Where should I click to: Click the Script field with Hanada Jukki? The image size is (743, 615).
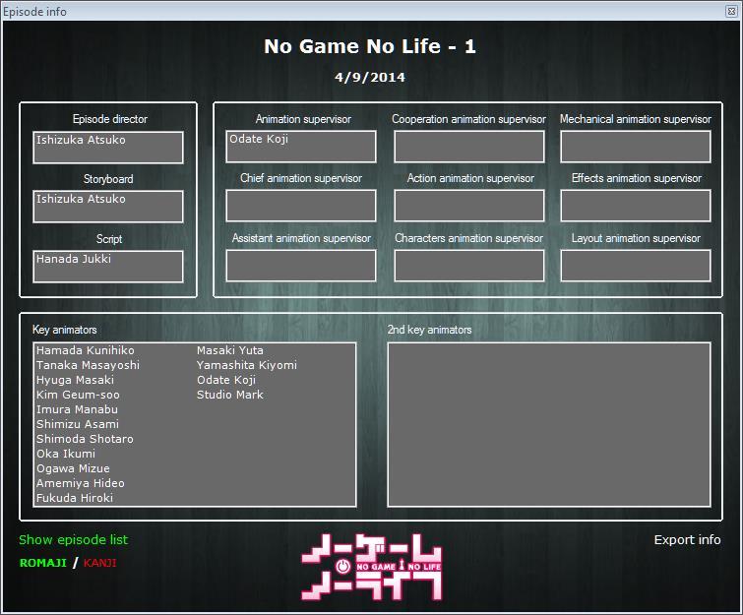(108, 267)
